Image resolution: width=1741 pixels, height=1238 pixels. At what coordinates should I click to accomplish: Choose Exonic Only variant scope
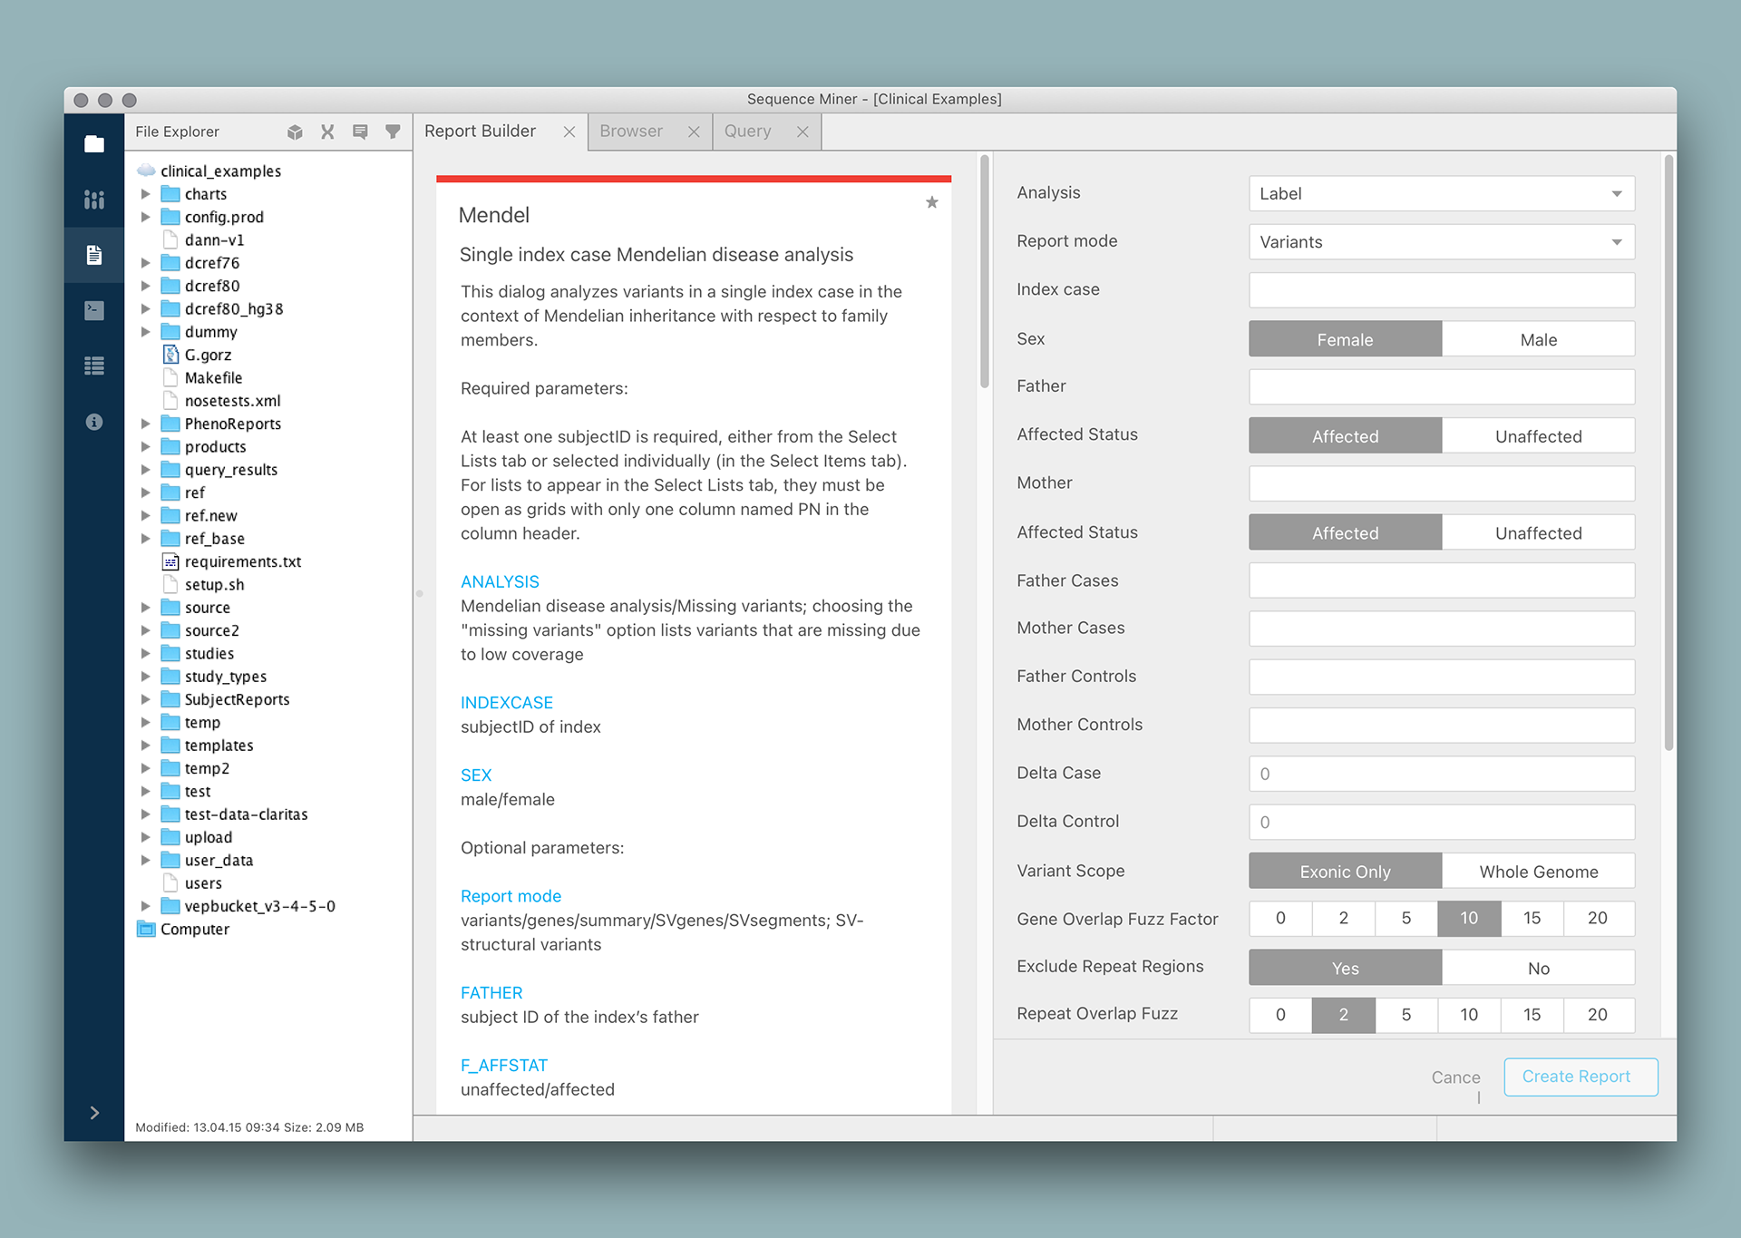click(1345, 872)
